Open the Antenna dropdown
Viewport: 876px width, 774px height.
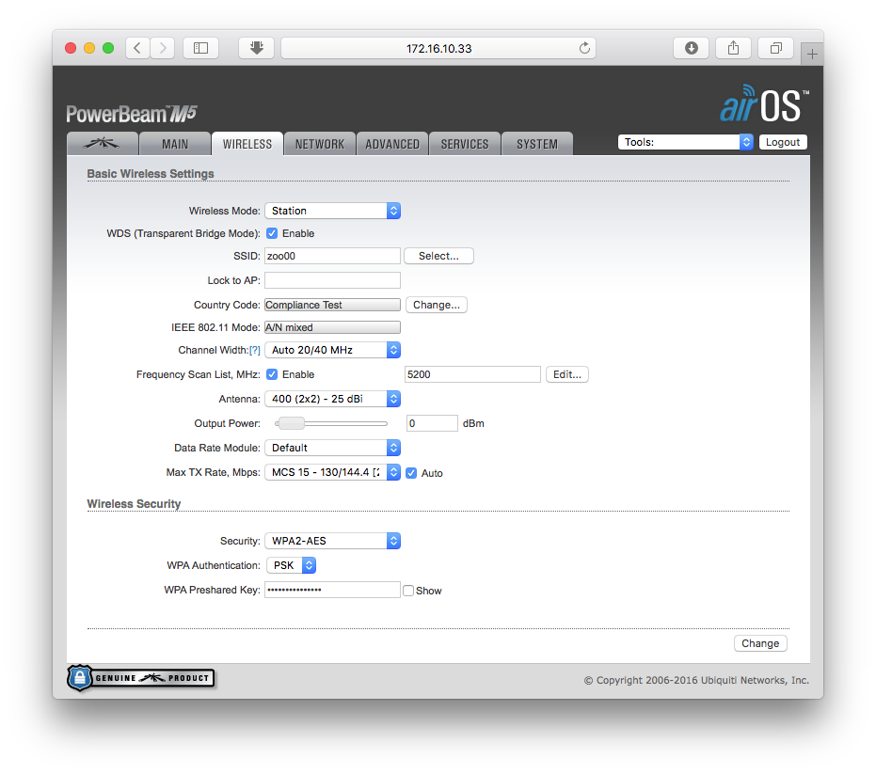(332, 399)
